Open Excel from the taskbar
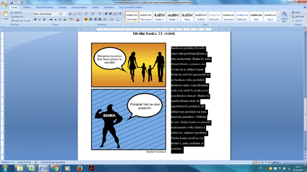 click(32, 168)
